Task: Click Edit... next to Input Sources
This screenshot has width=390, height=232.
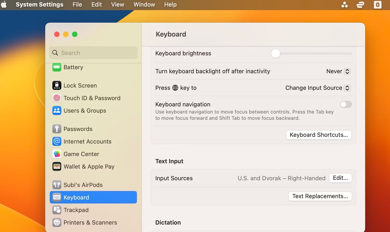Action: pos(340,178)
